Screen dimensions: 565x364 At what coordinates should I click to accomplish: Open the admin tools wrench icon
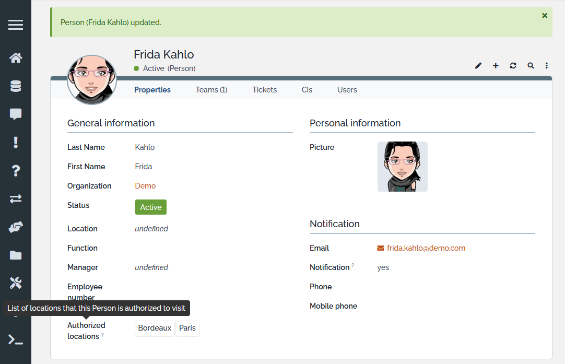[x=16, y=284]
